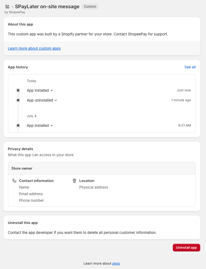
Task: Expand the July 4 App installed entry
Action: tap(40, 125)
